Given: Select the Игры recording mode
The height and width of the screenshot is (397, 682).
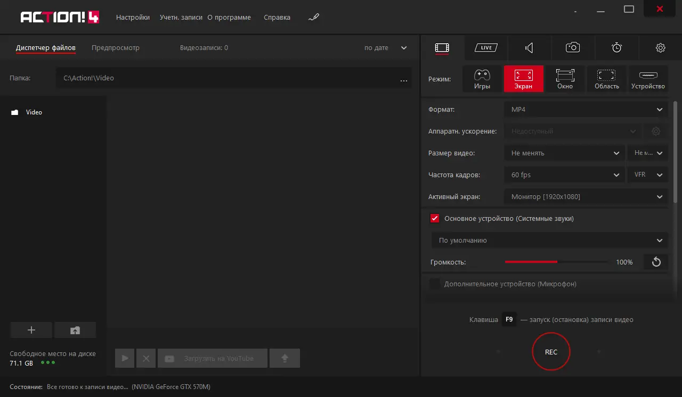Looking at the screenshot, I should [x=482, y=79].
